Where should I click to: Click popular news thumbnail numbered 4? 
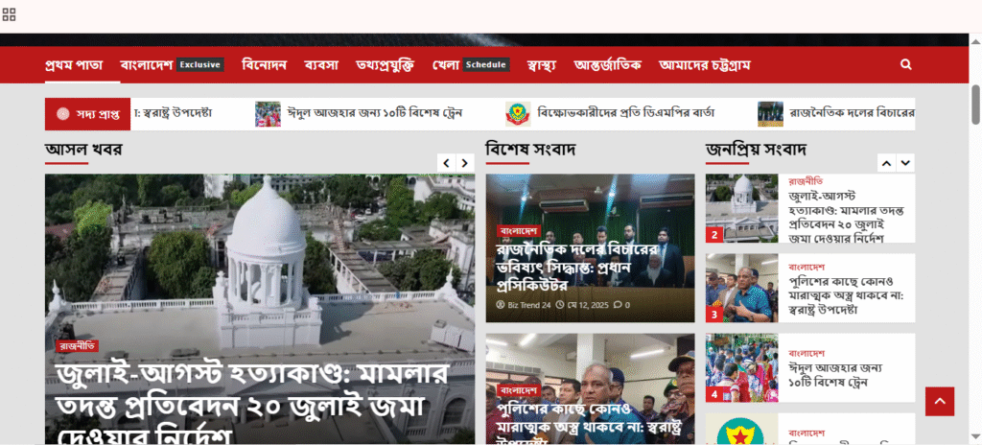click(x=741, y=367)
